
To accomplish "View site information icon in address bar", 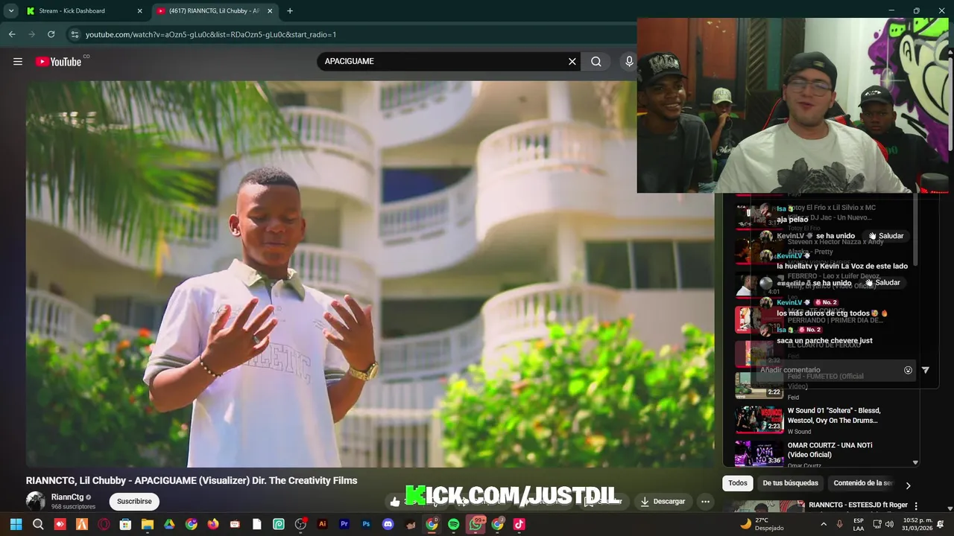I will pyautogui.click(x=74, y=34).
